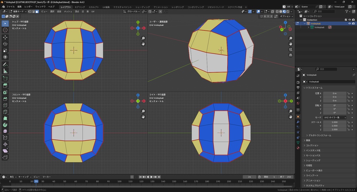
Task: Open the World properties tab
Action: point(298,103)
